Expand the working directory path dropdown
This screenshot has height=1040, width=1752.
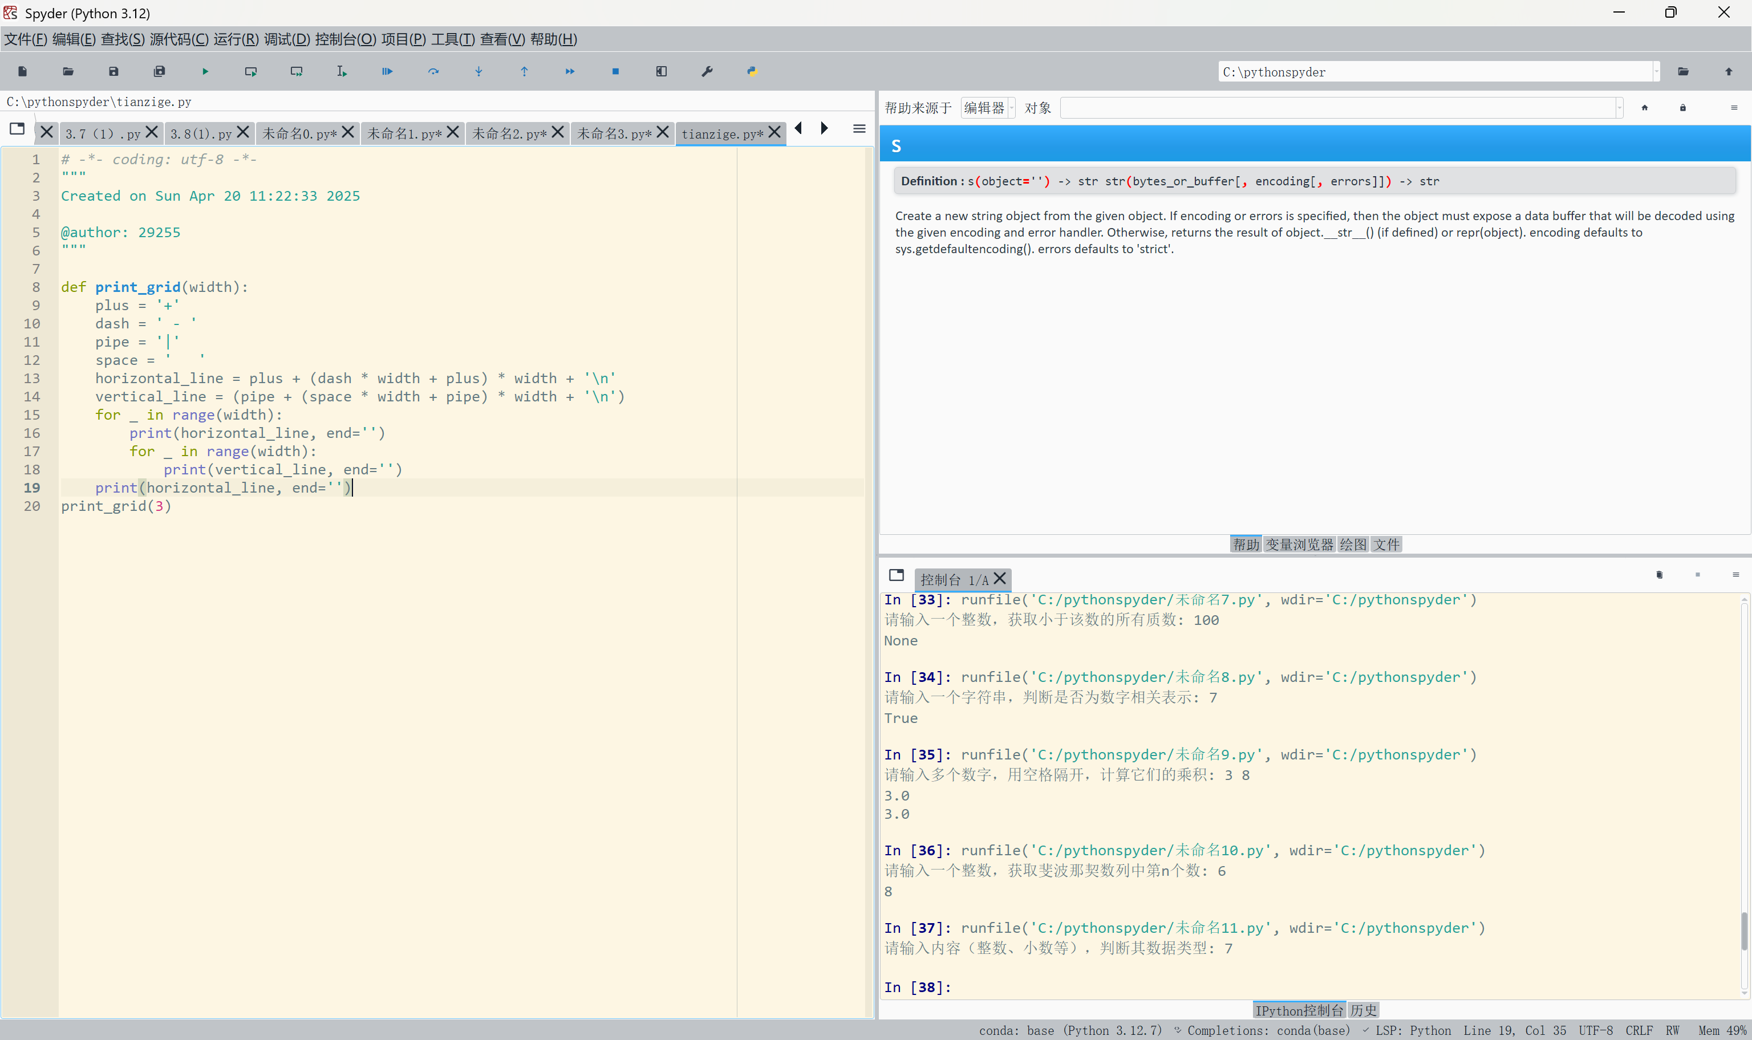1657,71
